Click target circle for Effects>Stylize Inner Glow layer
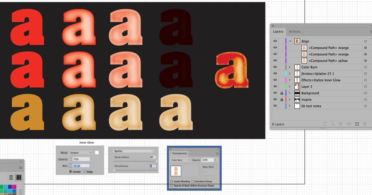The width and height of the screenshot is (372, 195). [x=366, y=80]
